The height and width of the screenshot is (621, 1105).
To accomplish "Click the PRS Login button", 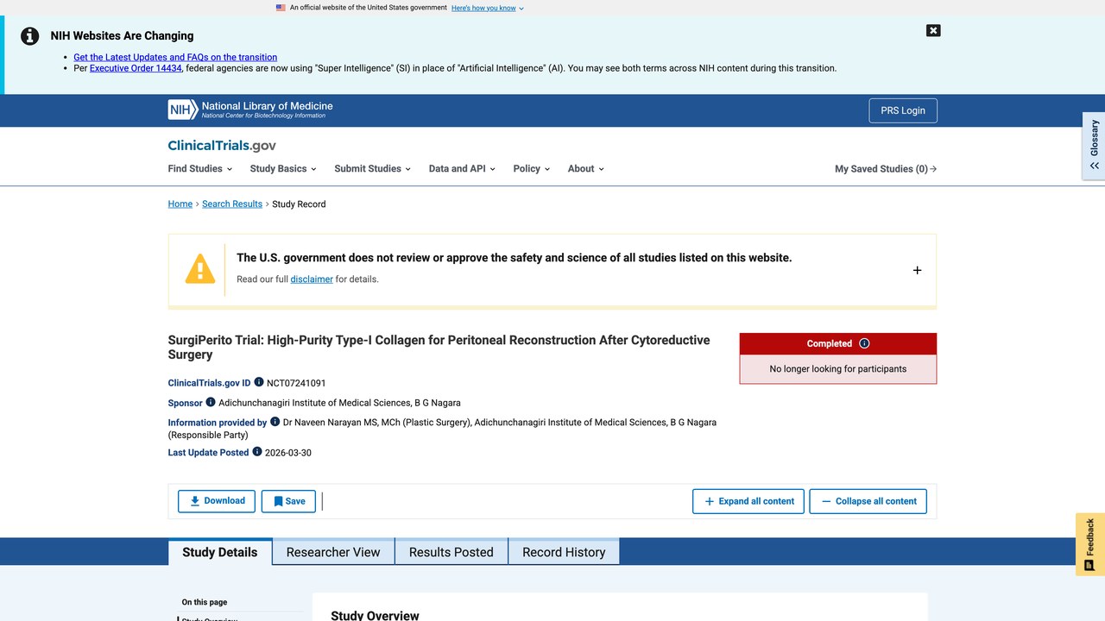I will click(x=903, y=110).
